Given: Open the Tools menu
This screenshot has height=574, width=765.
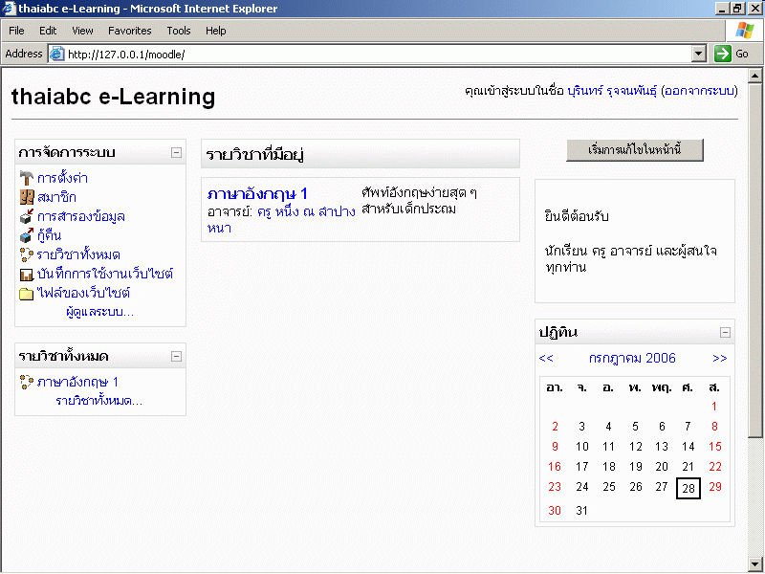Looking at the screenshot, I should (179, 31).
